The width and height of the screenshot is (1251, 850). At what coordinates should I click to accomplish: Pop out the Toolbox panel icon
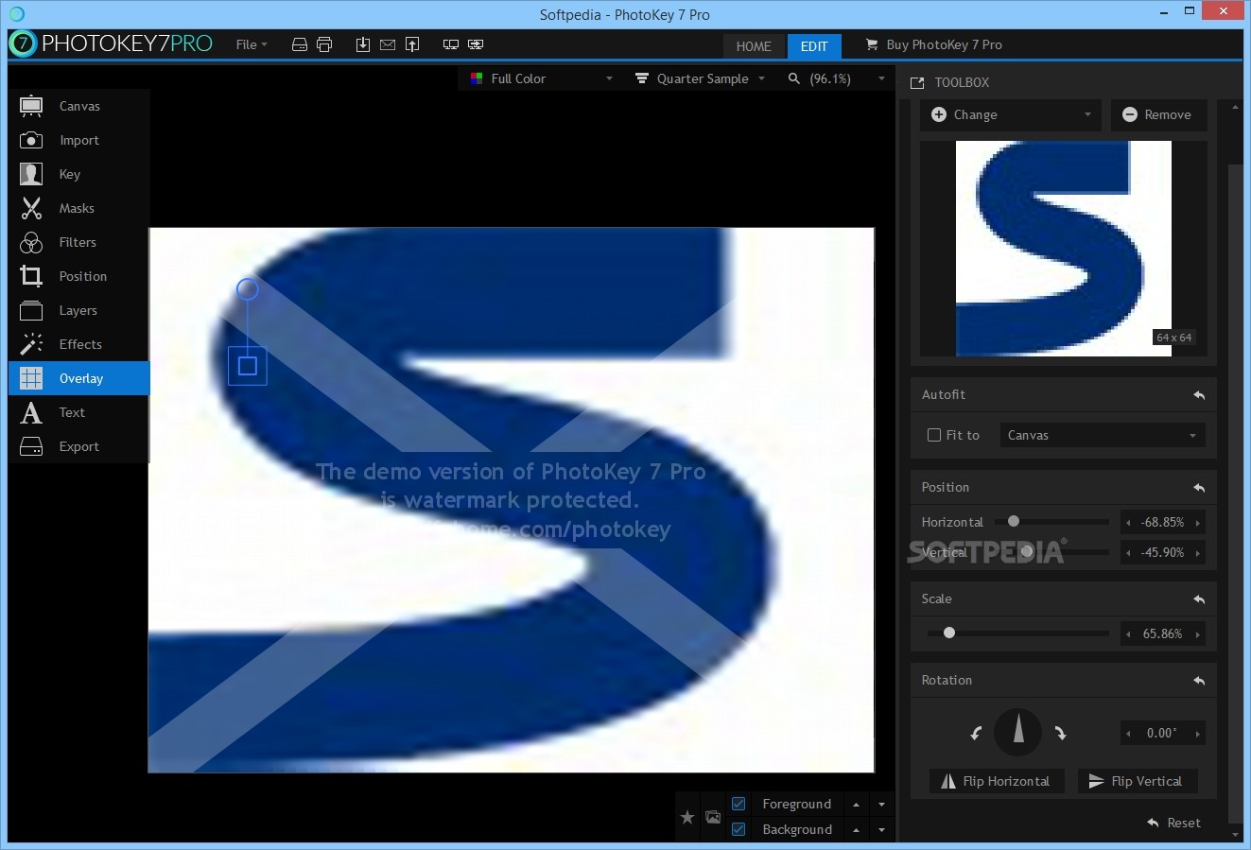[916, 83]
